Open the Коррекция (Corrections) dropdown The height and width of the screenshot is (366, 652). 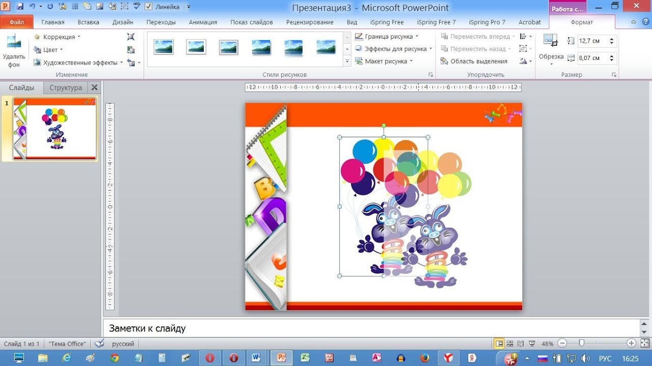point(57,37)
